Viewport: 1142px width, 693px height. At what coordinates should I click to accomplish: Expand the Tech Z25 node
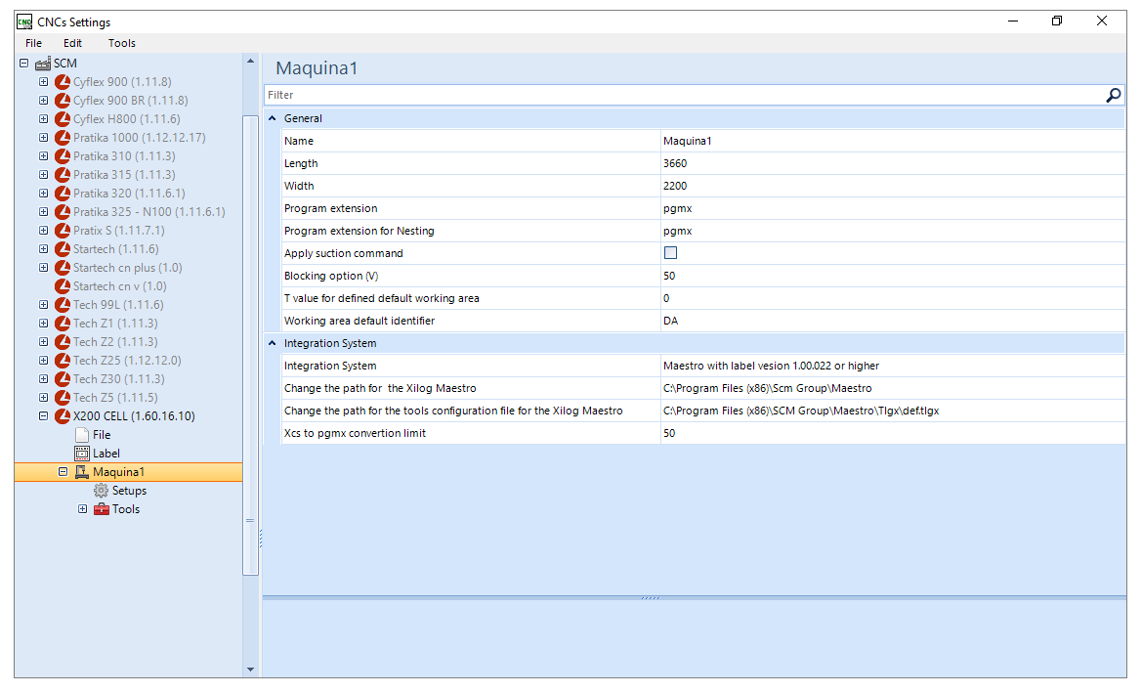pos(44,361)
